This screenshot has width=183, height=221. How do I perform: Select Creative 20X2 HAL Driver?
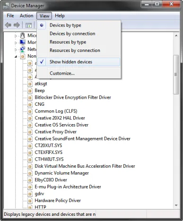60,118
